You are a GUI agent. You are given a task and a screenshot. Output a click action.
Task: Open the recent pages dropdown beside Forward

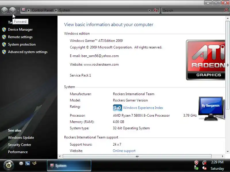point(18,11)
